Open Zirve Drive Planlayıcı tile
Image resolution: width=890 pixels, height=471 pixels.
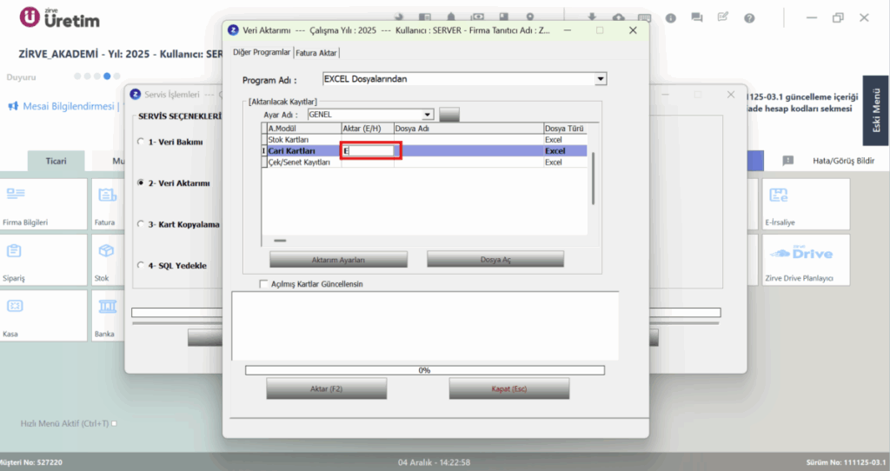point(806,260)
